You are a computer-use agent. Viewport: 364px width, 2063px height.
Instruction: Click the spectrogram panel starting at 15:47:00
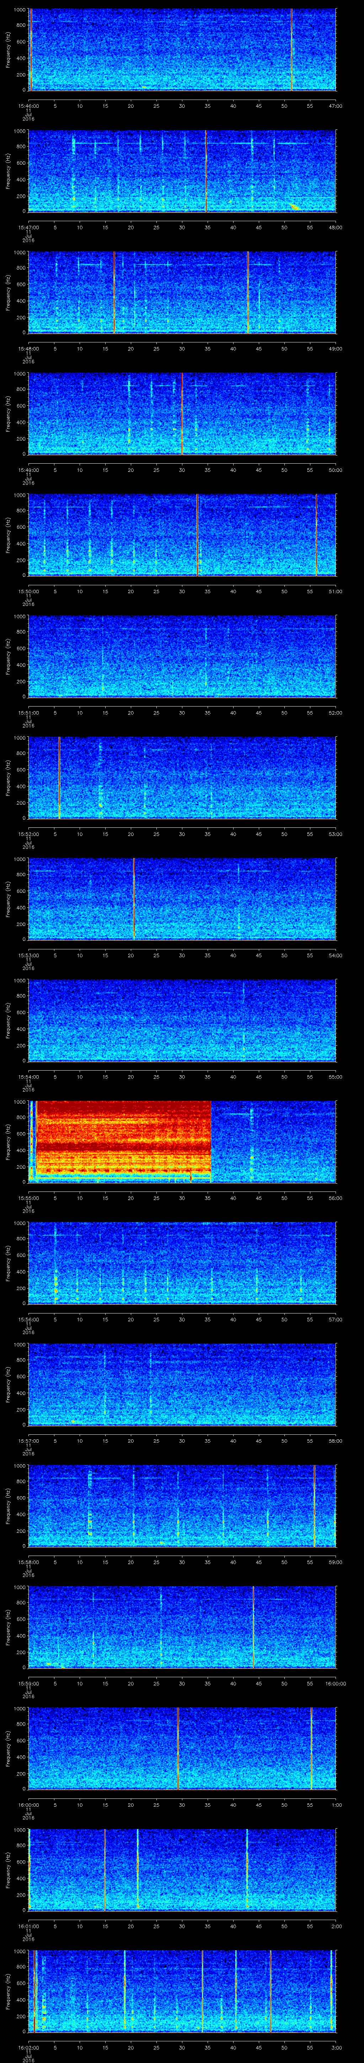pos(182,171)
